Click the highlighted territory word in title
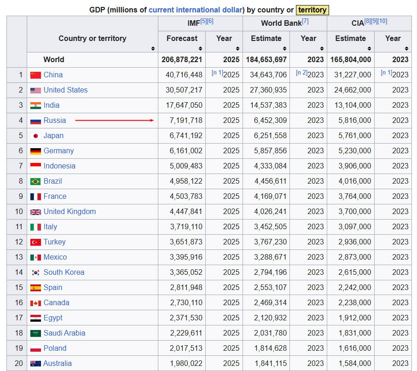Image resolution: width=417 pixels, height=371 pixels. tap(312, 10)
